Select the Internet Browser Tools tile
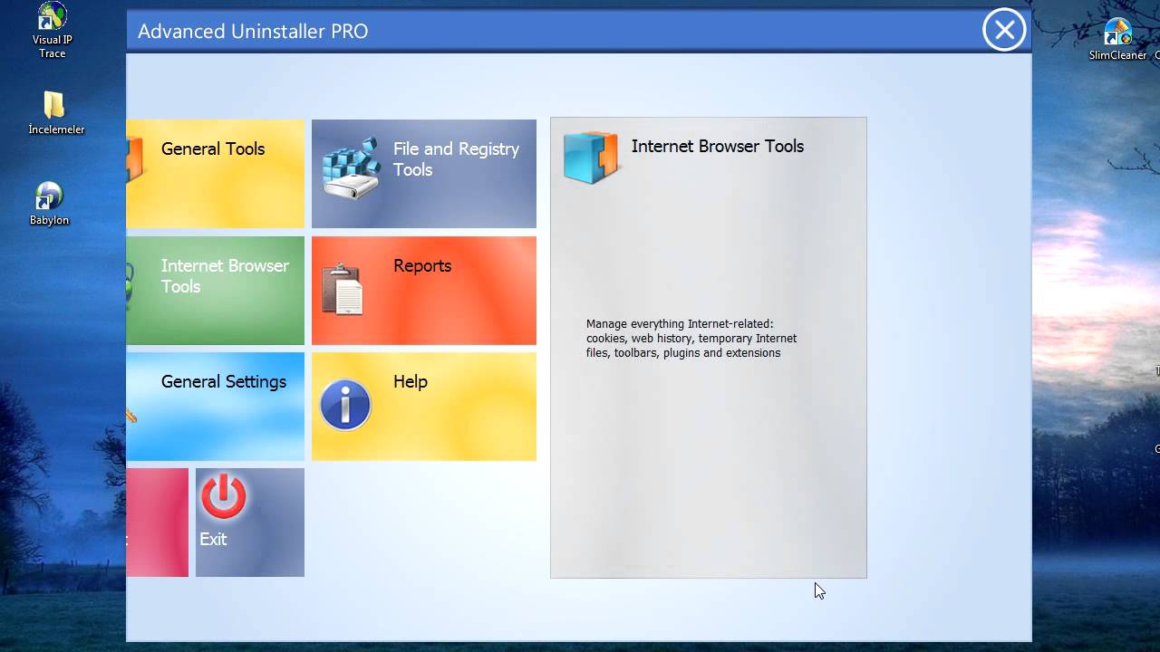1160x652 pixels. coord(216,291)
